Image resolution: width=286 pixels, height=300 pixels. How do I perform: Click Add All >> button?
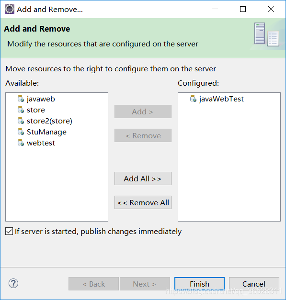click(143, 178)
